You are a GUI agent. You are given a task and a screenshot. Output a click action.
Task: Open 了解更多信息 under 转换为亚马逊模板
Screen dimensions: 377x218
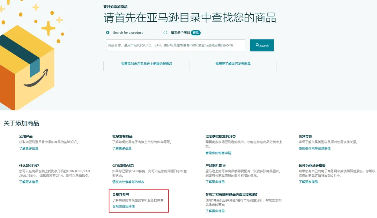308,182
